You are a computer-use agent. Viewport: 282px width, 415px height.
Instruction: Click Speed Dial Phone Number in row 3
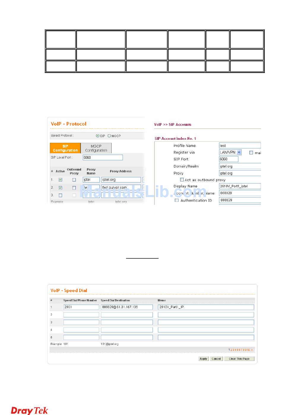(81, 322)
